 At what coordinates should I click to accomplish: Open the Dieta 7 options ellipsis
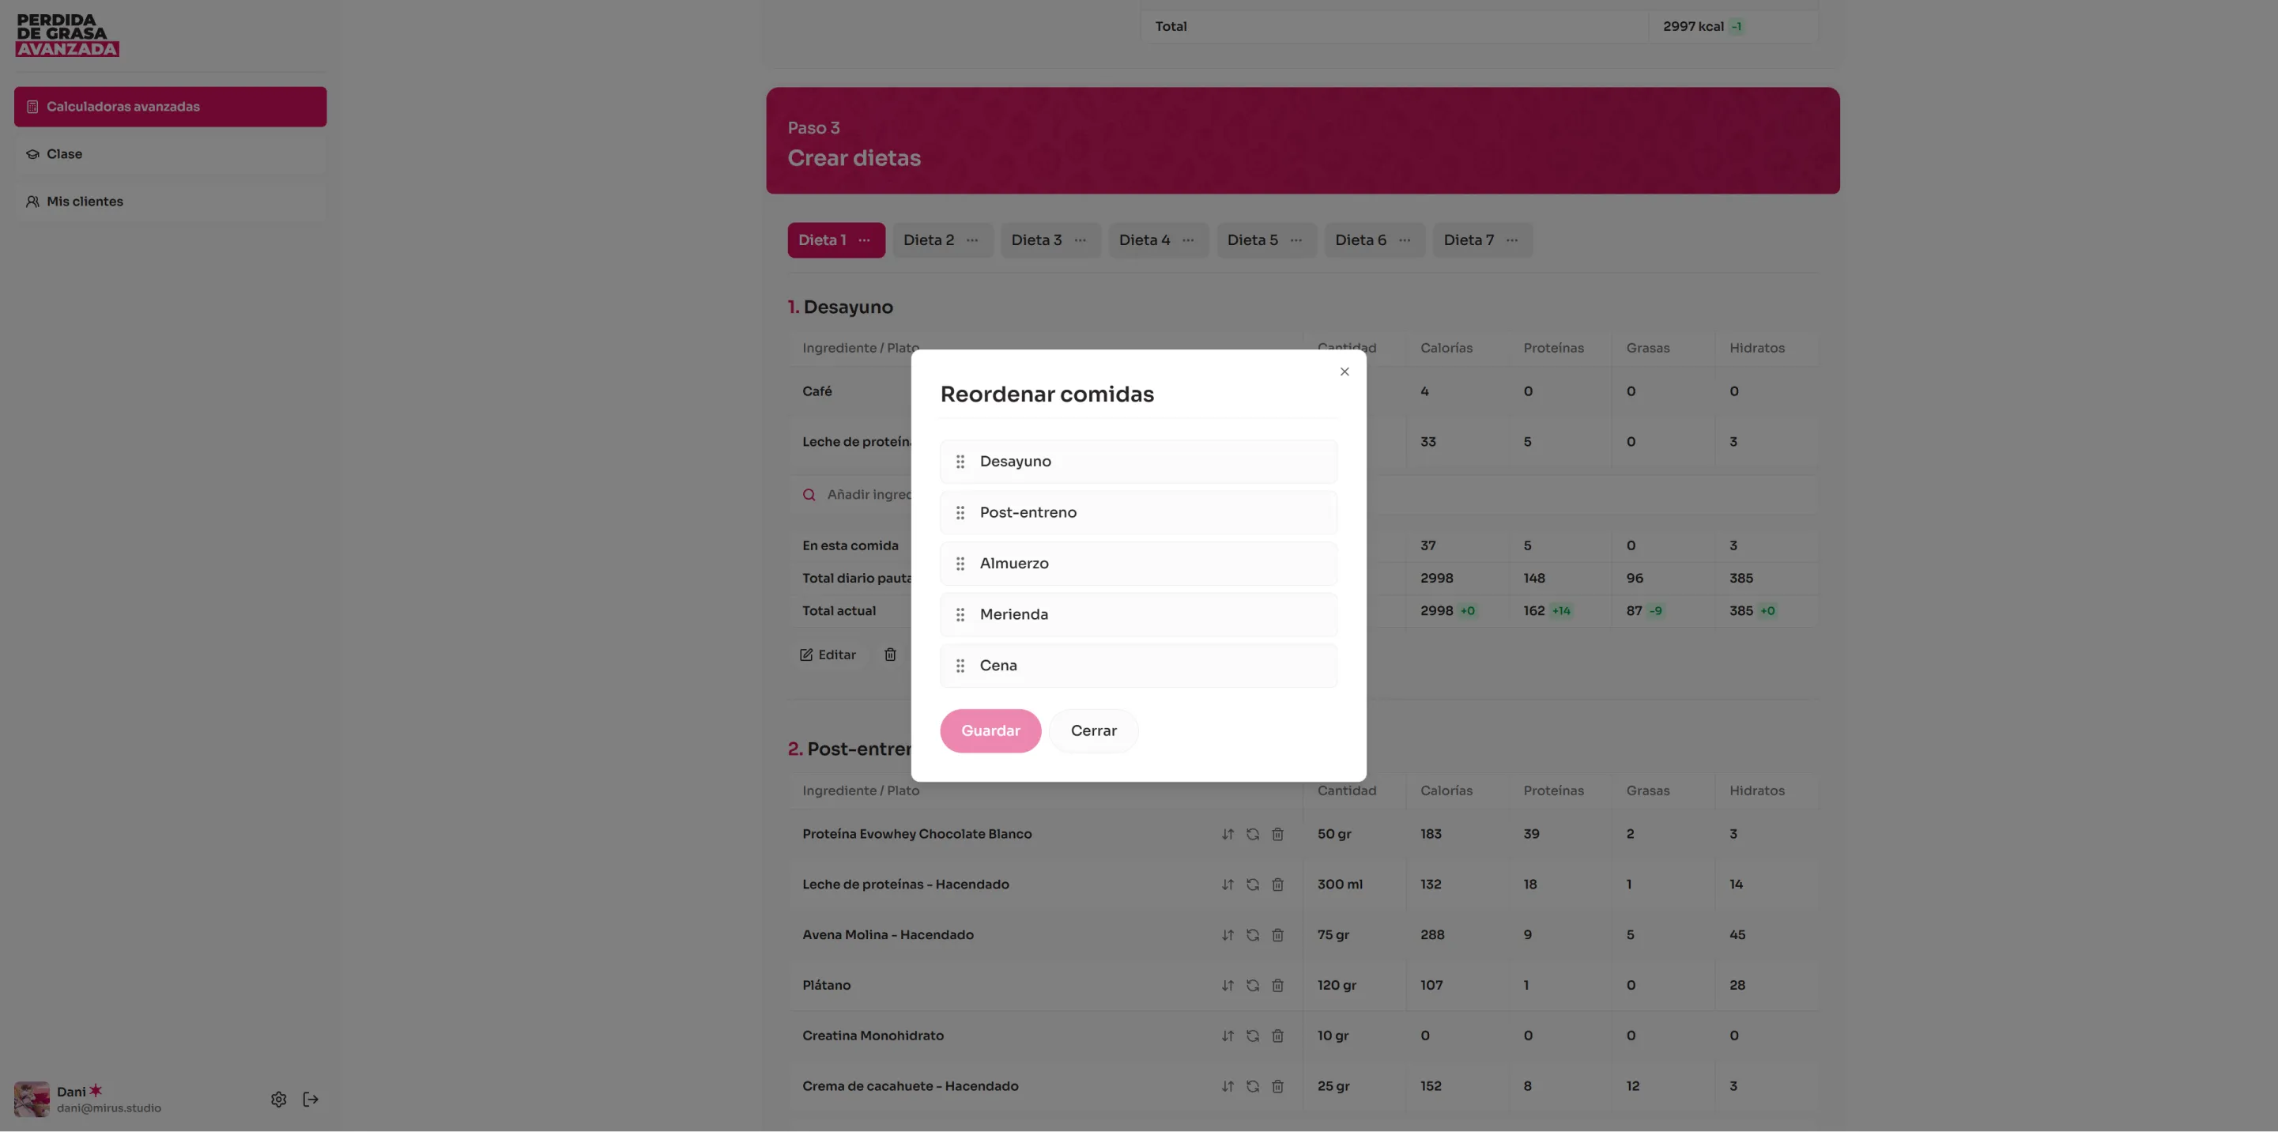1512,240
